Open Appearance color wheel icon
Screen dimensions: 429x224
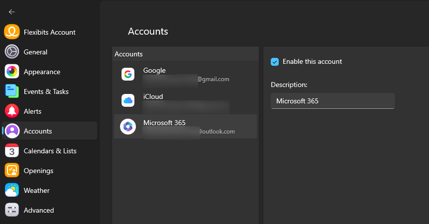(12, 72)
